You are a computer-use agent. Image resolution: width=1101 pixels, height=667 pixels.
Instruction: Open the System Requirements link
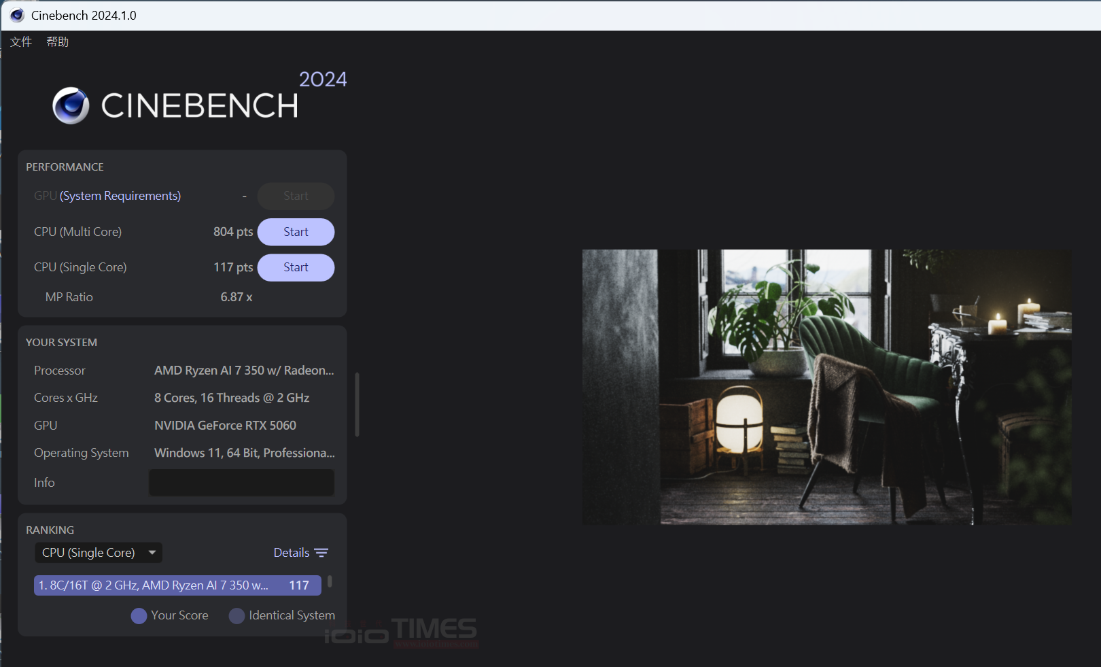[120, 196]
